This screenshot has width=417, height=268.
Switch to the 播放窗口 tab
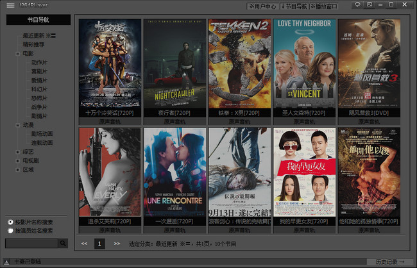tap(324, 6)
